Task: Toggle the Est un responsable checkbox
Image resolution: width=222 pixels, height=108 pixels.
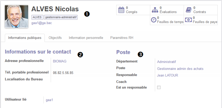Action: pos(159,87)
